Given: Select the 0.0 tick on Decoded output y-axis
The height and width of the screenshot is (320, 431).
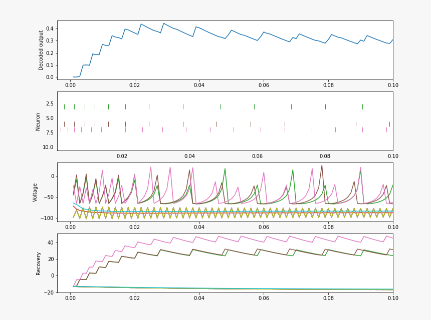Looking at the screenshot, I should click(x=50, y=77).
